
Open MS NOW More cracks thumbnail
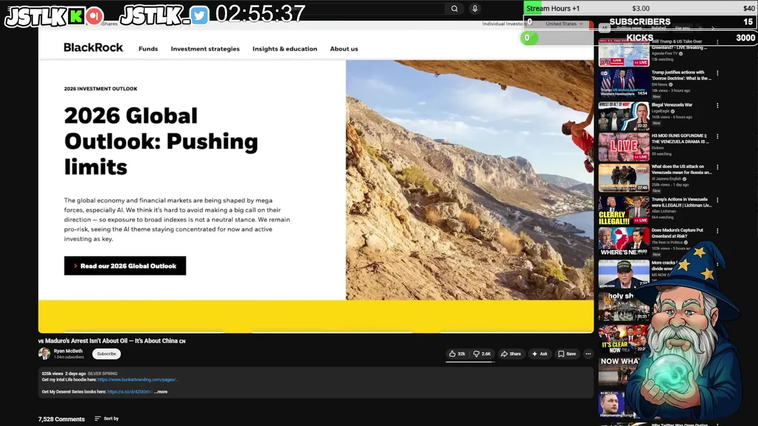(624, 273)
